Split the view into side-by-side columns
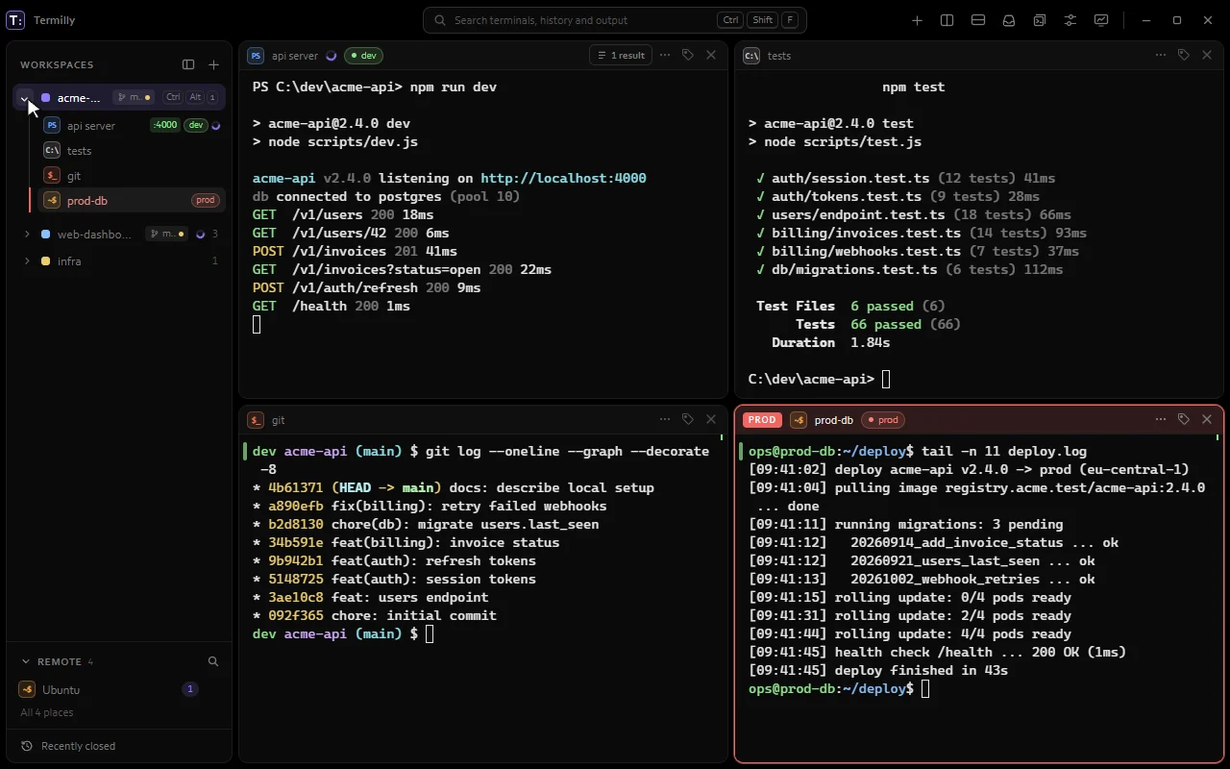Screen dimensions: 1230x769 click(947, 20)
